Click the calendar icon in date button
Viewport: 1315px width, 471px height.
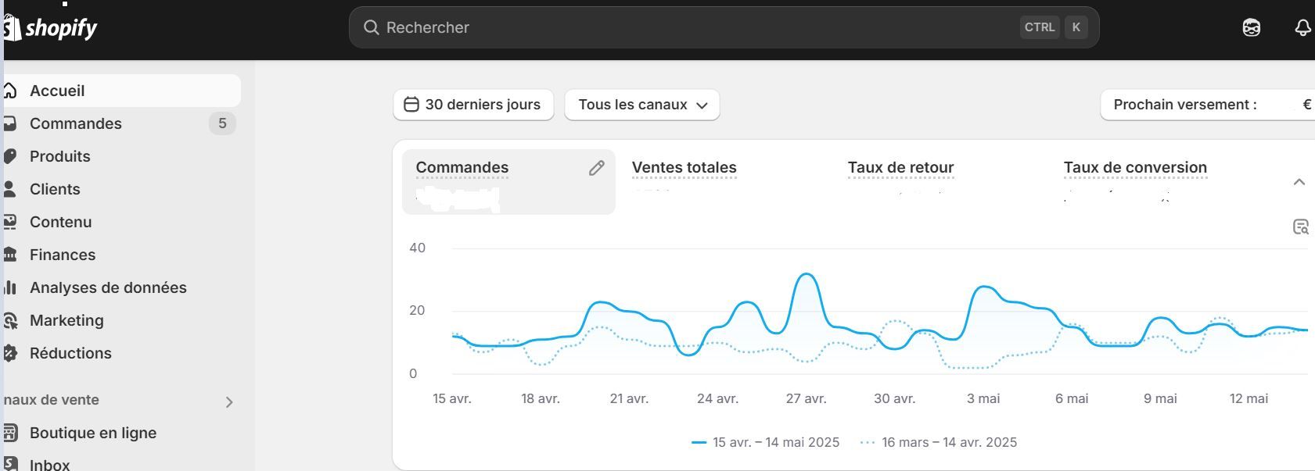(x=411, y=105)
